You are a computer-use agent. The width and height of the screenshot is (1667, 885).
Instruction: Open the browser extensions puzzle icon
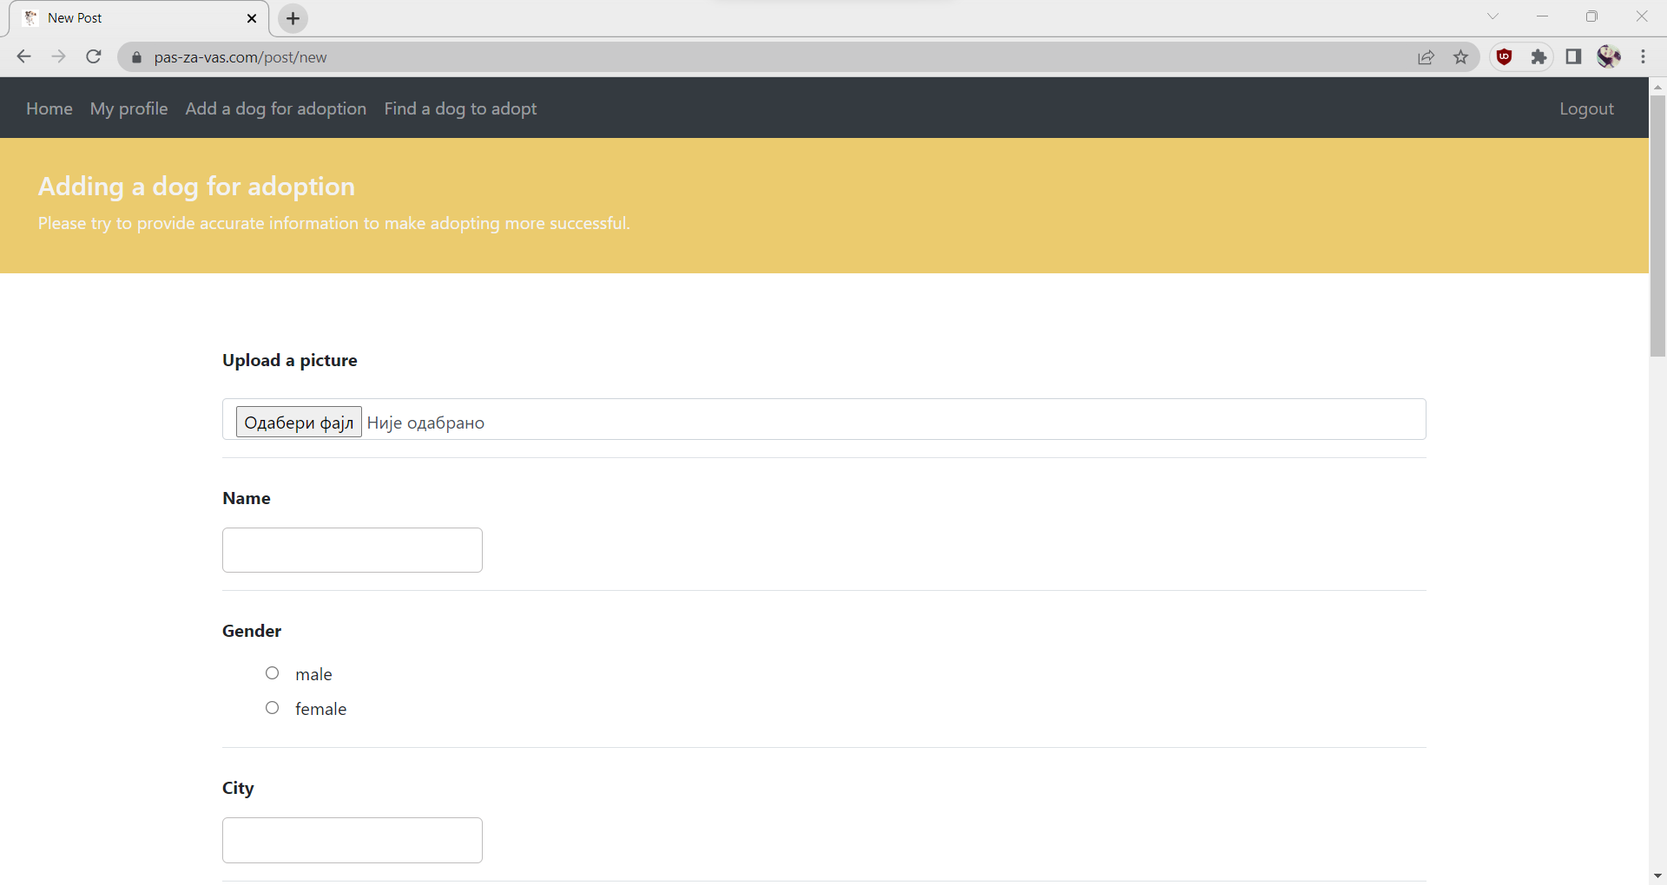[x=1539, y=56]
